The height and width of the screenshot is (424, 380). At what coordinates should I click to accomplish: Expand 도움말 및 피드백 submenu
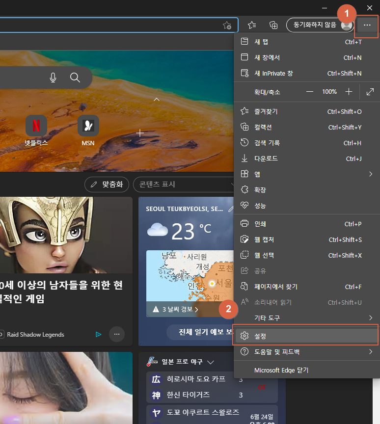[306, 352]
